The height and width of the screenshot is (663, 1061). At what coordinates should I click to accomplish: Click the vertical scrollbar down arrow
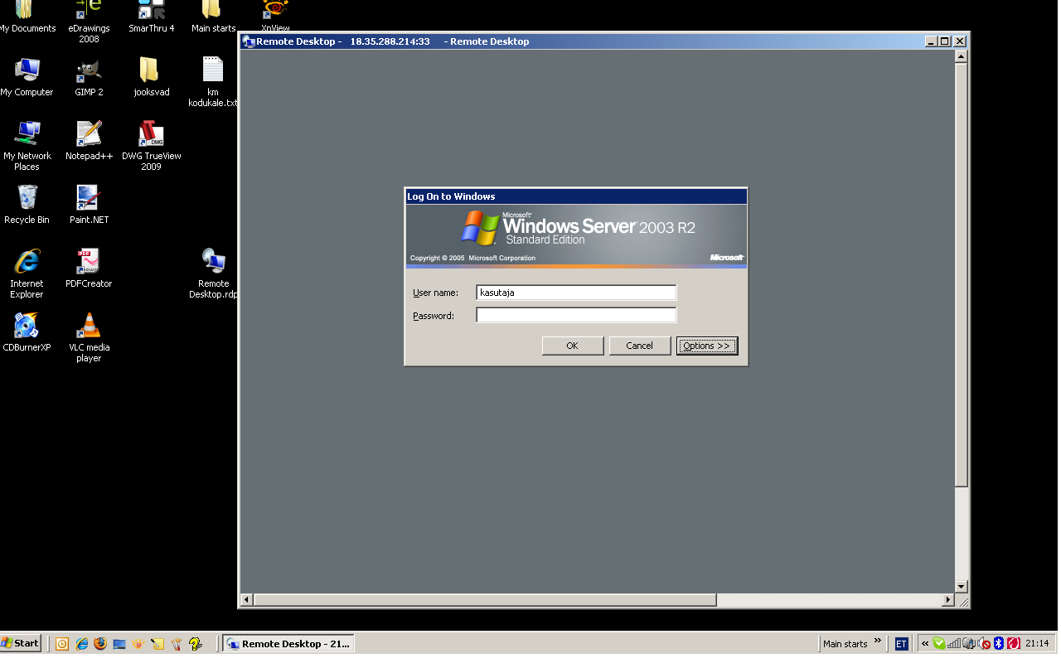962,587
